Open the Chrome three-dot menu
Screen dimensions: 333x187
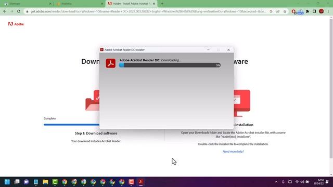coord(328,11)
